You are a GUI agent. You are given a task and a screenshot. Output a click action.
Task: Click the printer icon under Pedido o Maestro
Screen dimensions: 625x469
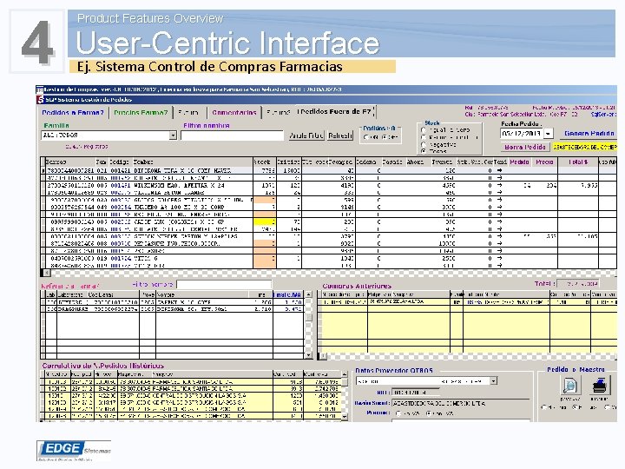599,386
